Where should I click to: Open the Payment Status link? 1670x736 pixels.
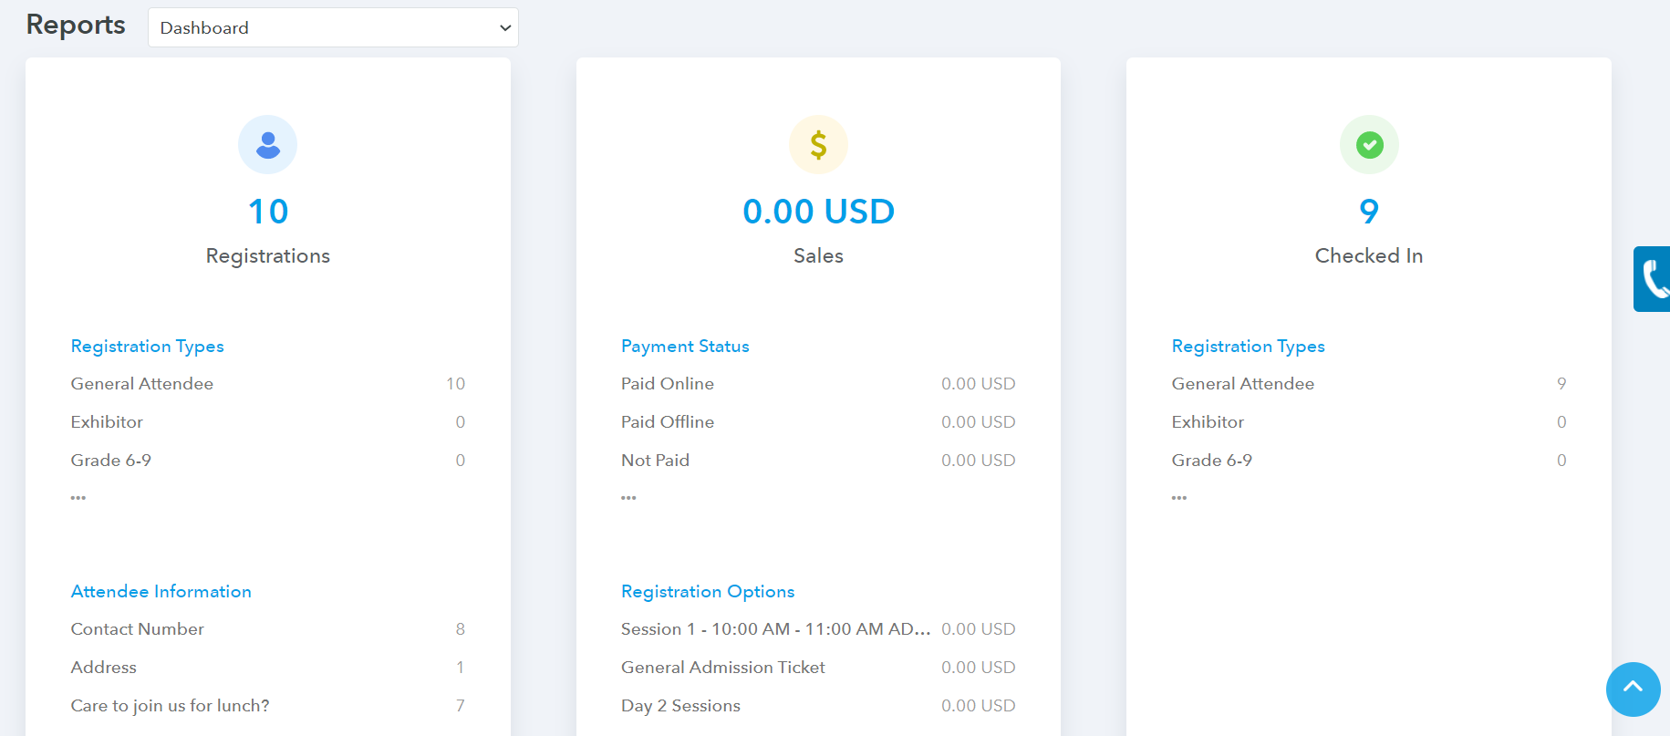tap(685, 346)
